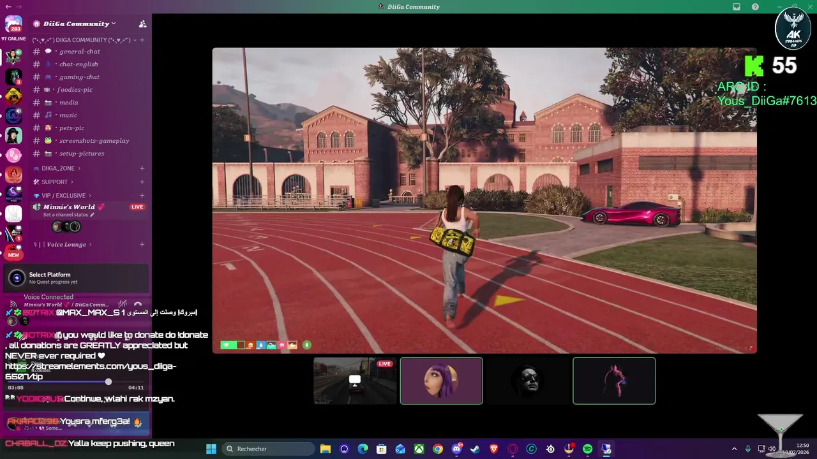
Task: Open the Windows Start menu
Action: (211, 449)
